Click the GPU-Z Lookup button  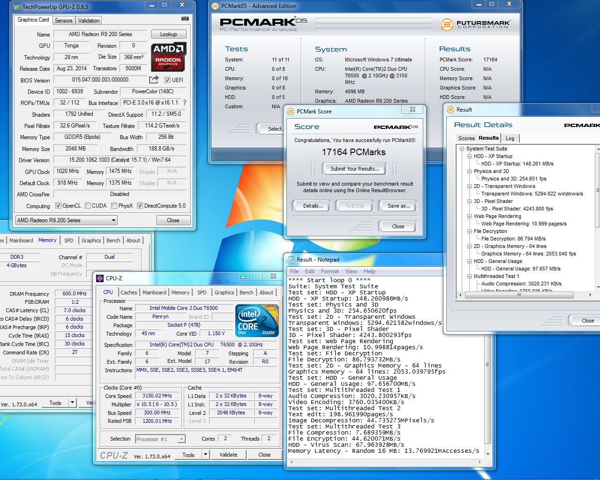click(x=169, y=34)
